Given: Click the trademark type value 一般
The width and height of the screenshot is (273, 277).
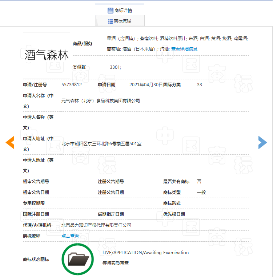Looking at the screenshot, I should pyautogui.click(x=201, y=193).
